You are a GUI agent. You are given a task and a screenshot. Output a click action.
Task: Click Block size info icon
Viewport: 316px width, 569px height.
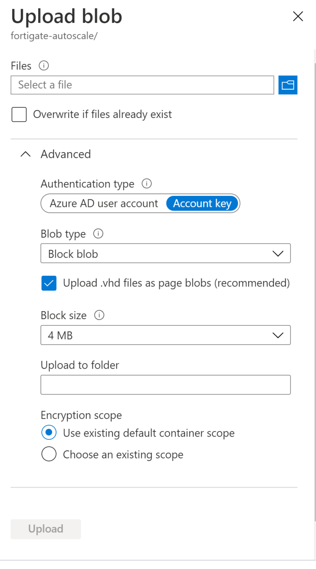[x=100, y=315]
